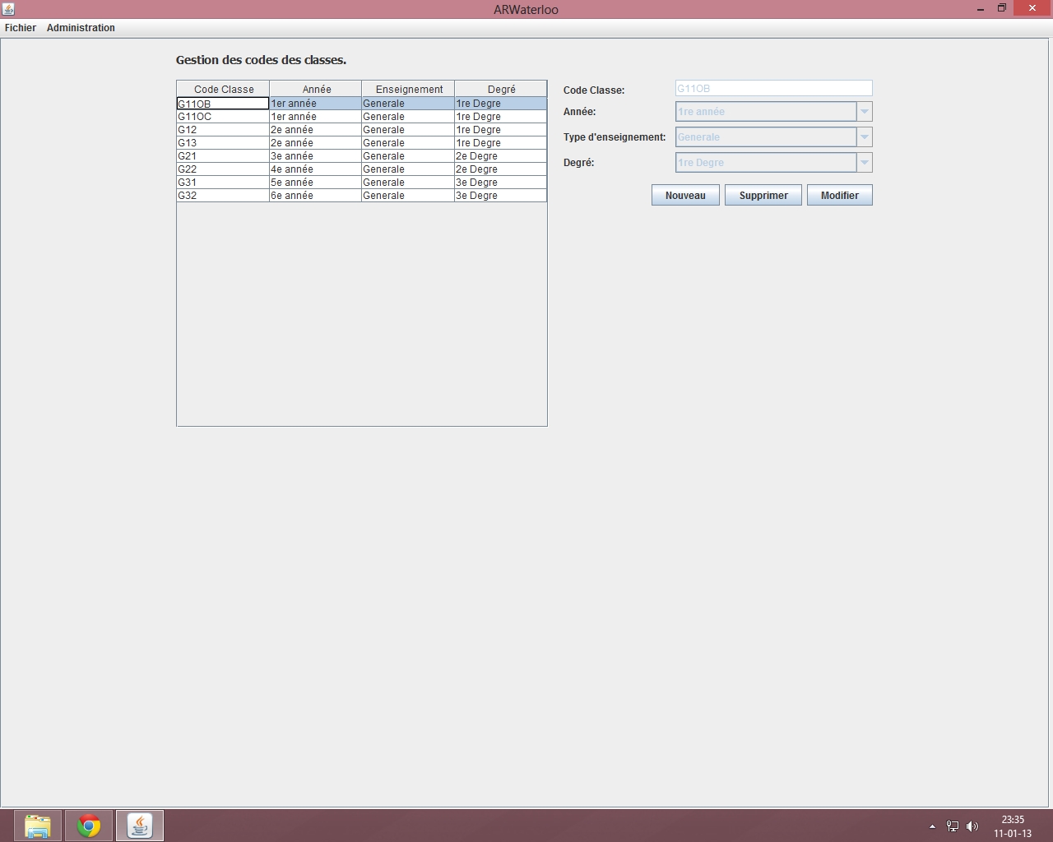Click the Java icon in title bar
The height and width of the screenshot is (842, 1053).
click(8, 9)
